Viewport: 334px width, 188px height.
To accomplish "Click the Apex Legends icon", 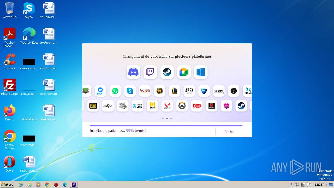I will pyautogui.click(x=189, y=91).
